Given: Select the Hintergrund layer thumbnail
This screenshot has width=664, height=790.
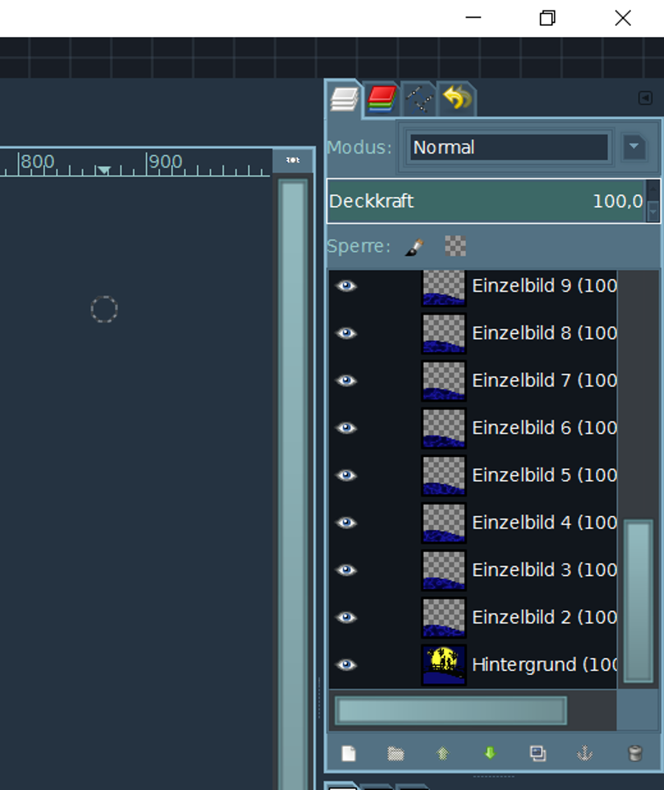Looking at the screenshot, I should pos(443,664).
